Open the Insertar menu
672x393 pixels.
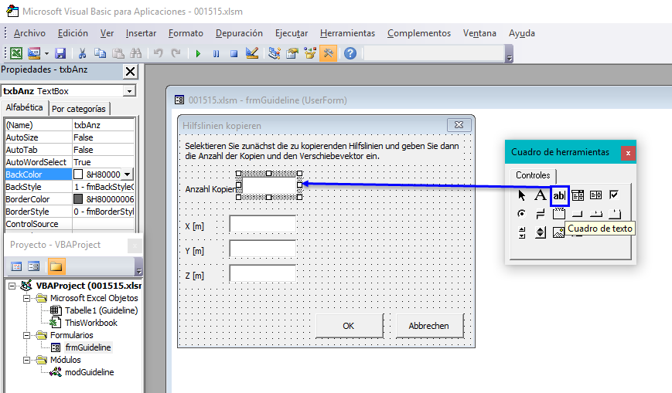141,33
